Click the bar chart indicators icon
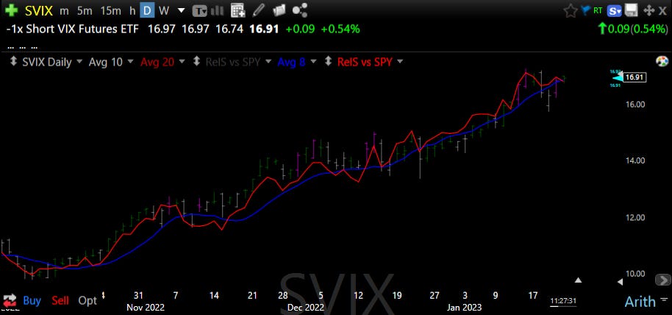 coord(218,10)
